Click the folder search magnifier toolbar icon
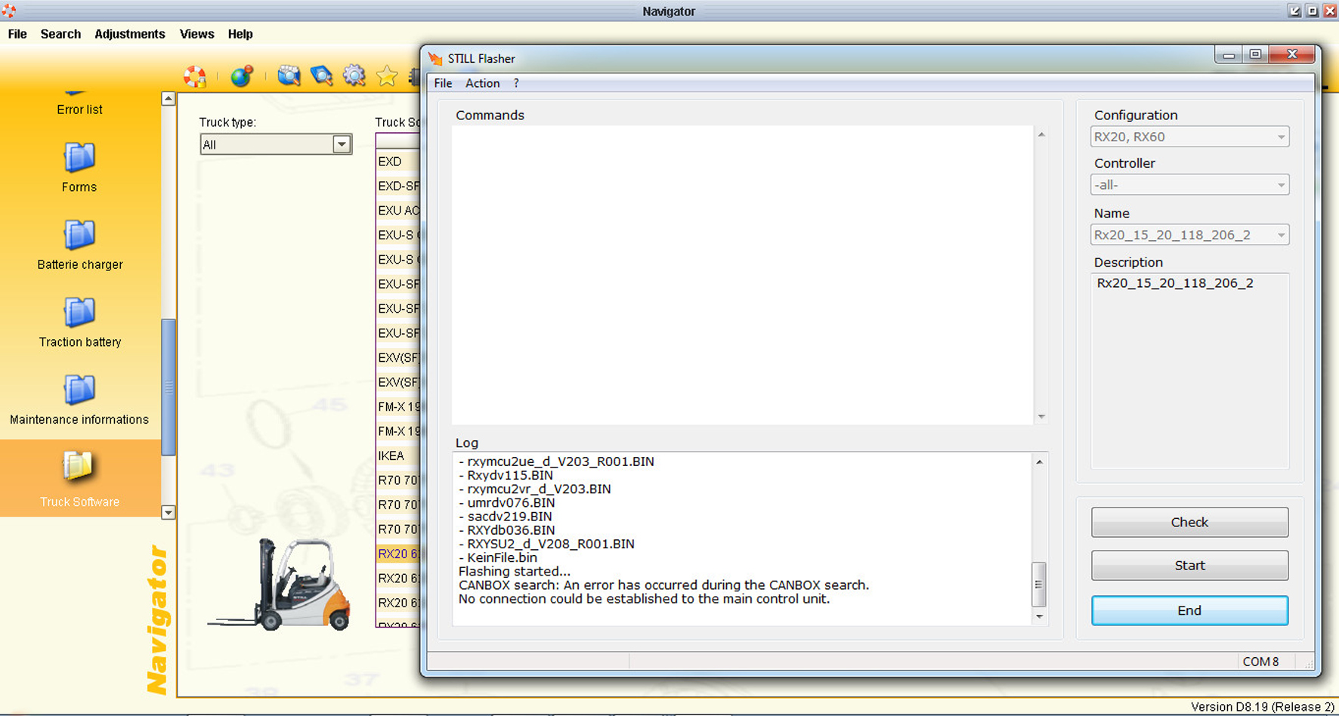Image resolution: width=1339 pixels, height=716 pixels. coord(289,76)
